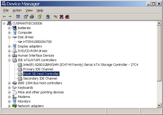163x115 pixels.
Task: Click the Uninstall device toolbar icon
Action: [61, 17]
